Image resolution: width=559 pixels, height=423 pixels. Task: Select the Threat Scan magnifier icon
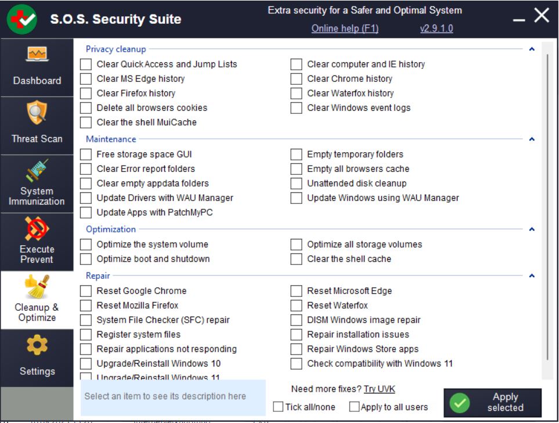pos(37,113)
